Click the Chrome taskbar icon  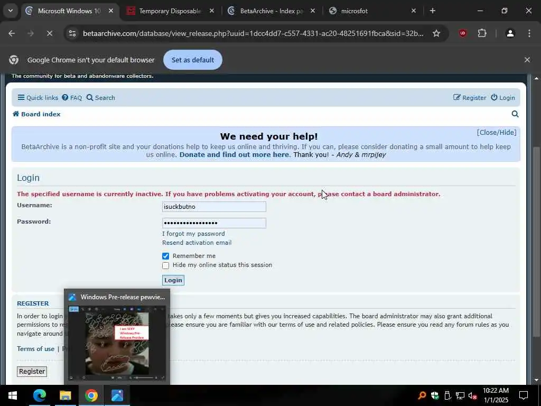pyautogui.click(x=91, y=395)
